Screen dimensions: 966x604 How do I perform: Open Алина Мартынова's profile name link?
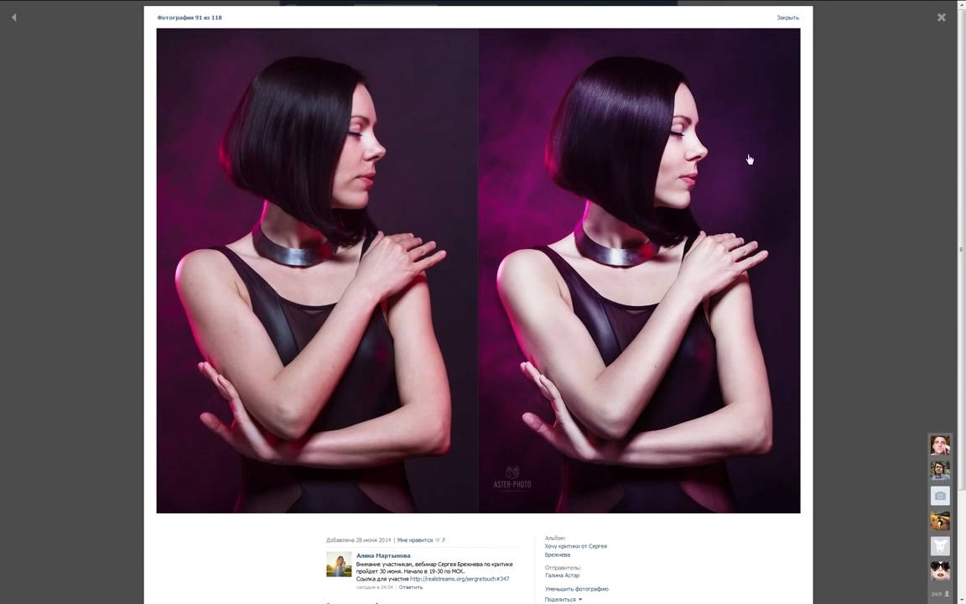tap(382, 555)
